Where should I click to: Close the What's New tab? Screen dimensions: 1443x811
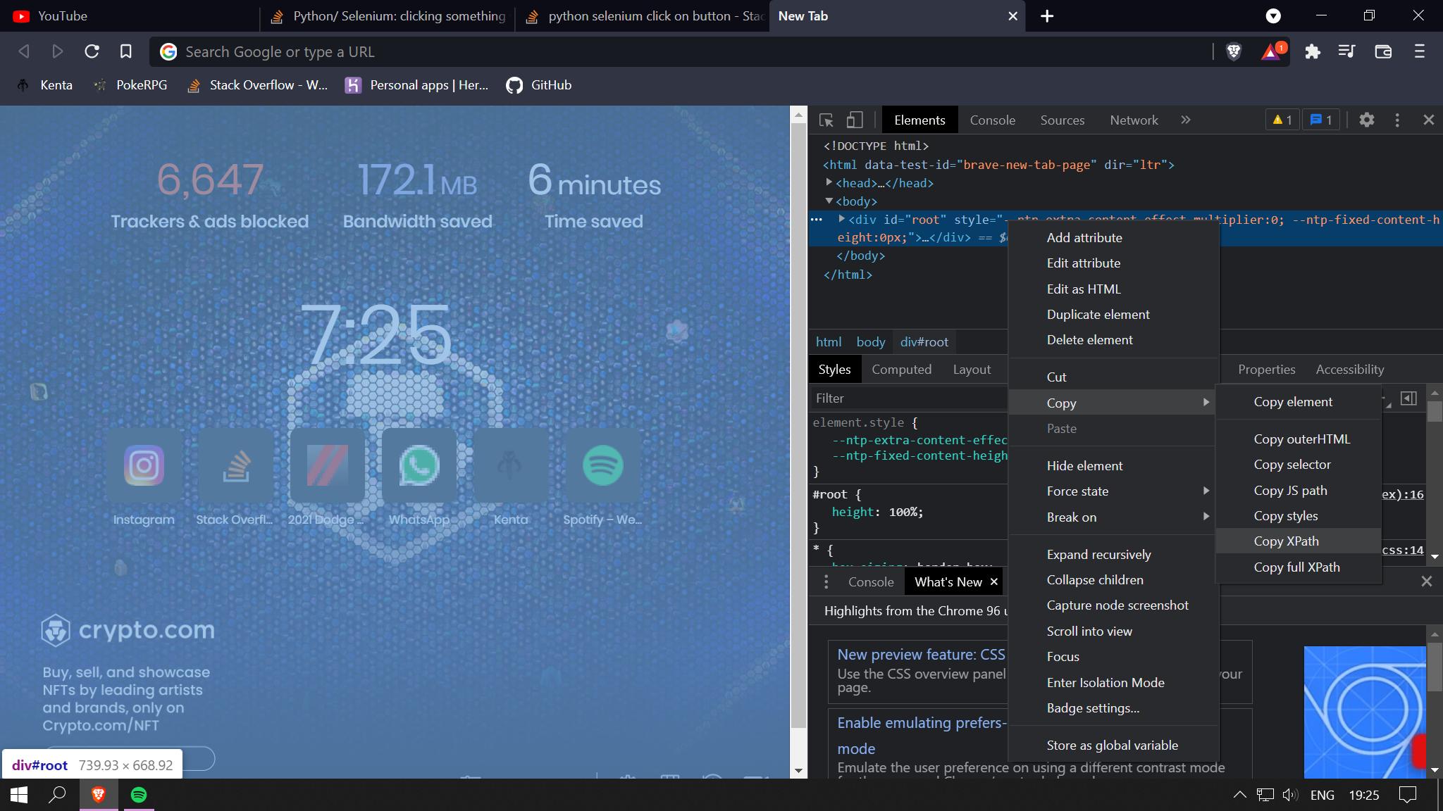994,582
